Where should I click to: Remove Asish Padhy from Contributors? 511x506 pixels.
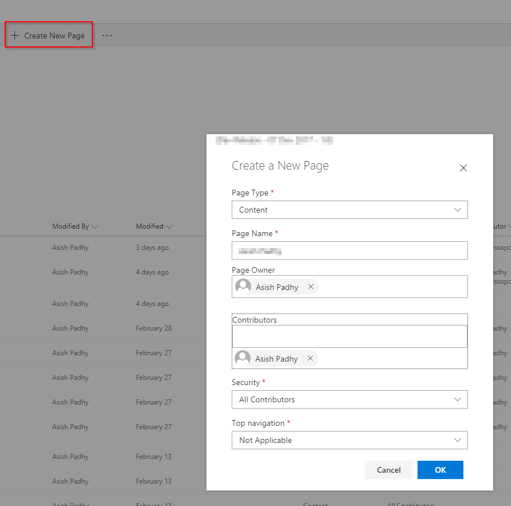tap(310, 358)
